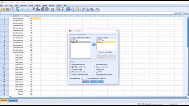Click the Select cases icon
The width and height of the screenshot is (189, 106).
pos(77,9)
